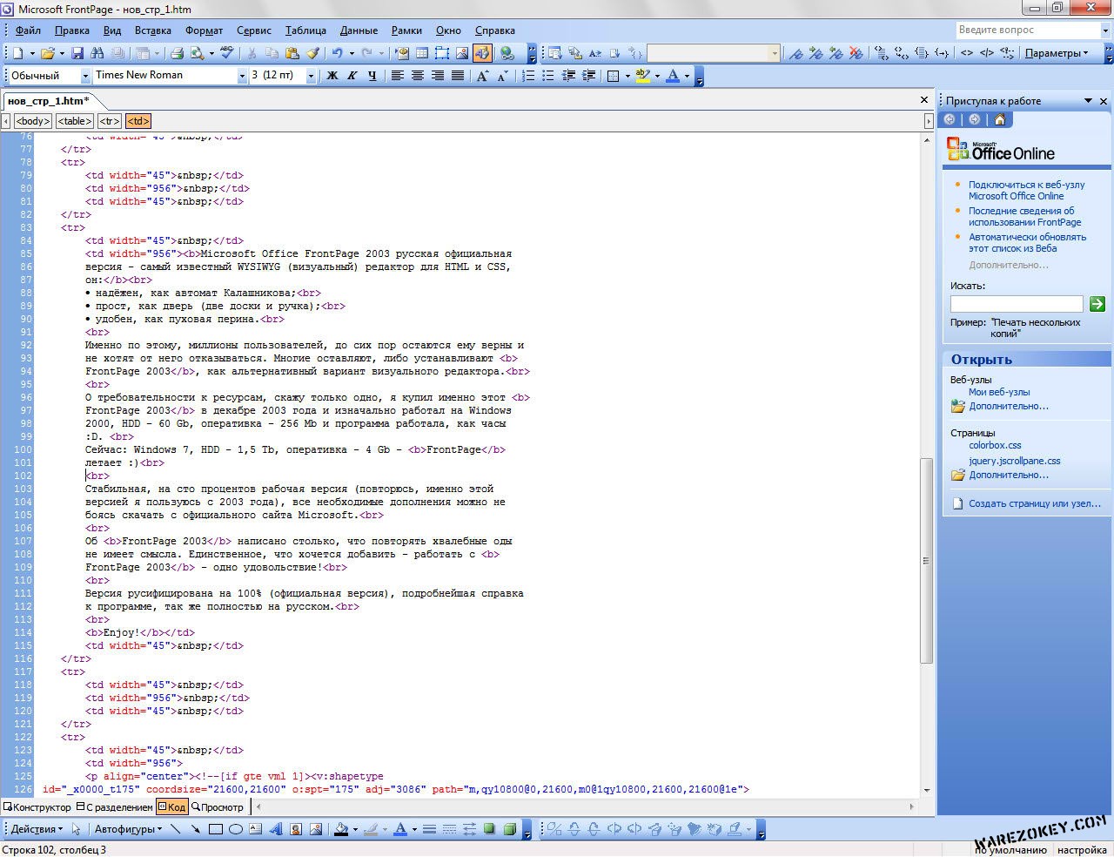Click the Искать search input field
The width and height of the screenshot is (1114, 857).
pos(1017,304)
